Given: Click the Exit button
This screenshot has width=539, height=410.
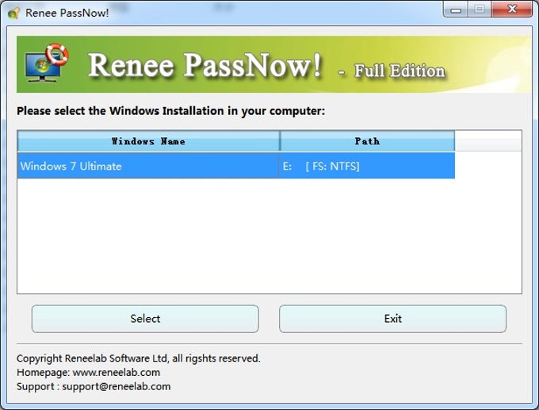Looking at the screenshot, I should (392, 319).
